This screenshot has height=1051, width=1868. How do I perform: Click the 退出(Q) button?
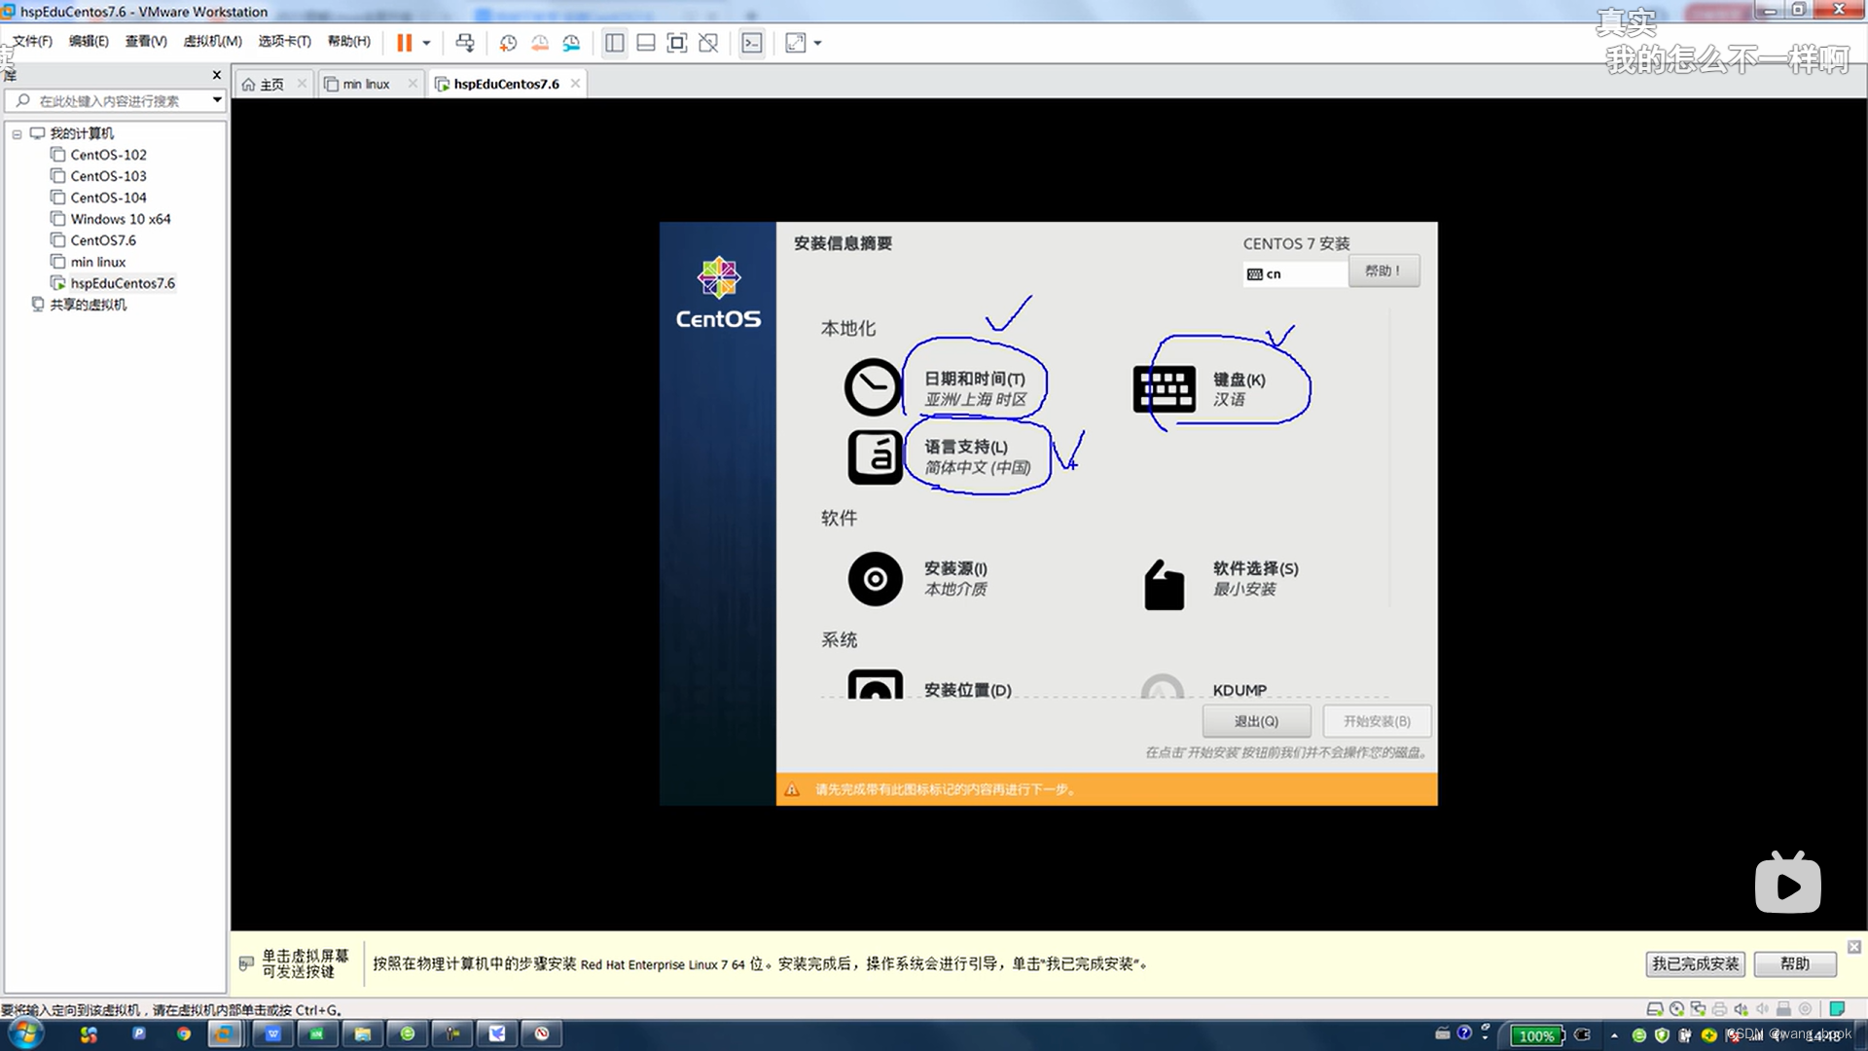pyautogui.click(x=1256, y=721)
